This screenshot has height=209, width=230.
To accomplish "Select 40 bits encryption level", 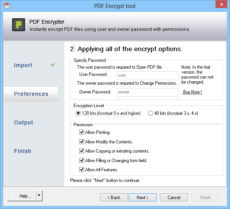I will coord(150,113).
